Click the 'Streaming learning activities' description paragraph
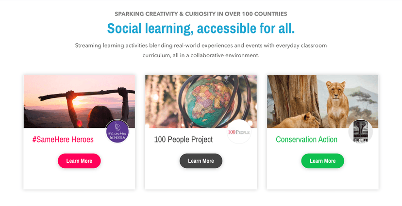 pos(201,50)
